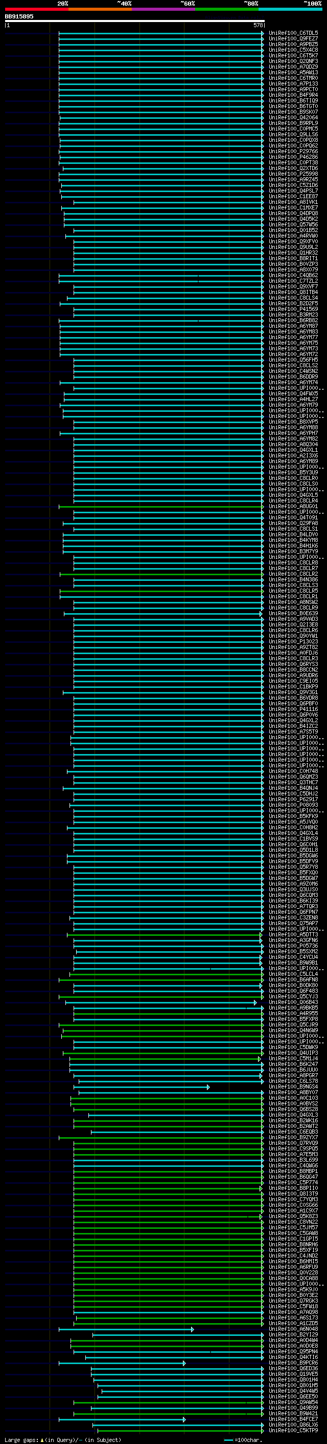Open the UniRef100_A9PBZ5 hit label
327x1444 pixels.
293,44
